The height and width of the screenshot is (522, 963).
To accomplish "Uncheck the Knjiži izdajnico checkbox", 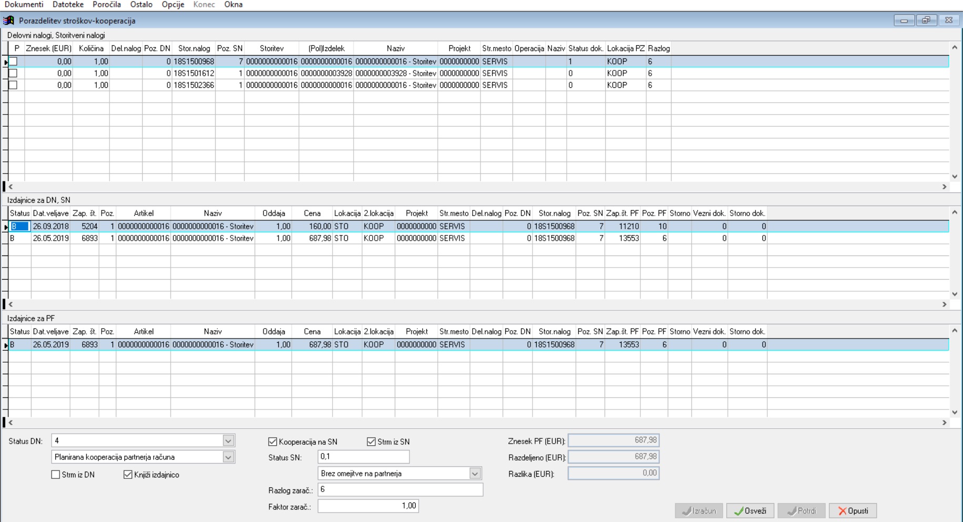I will coord(128,475).
